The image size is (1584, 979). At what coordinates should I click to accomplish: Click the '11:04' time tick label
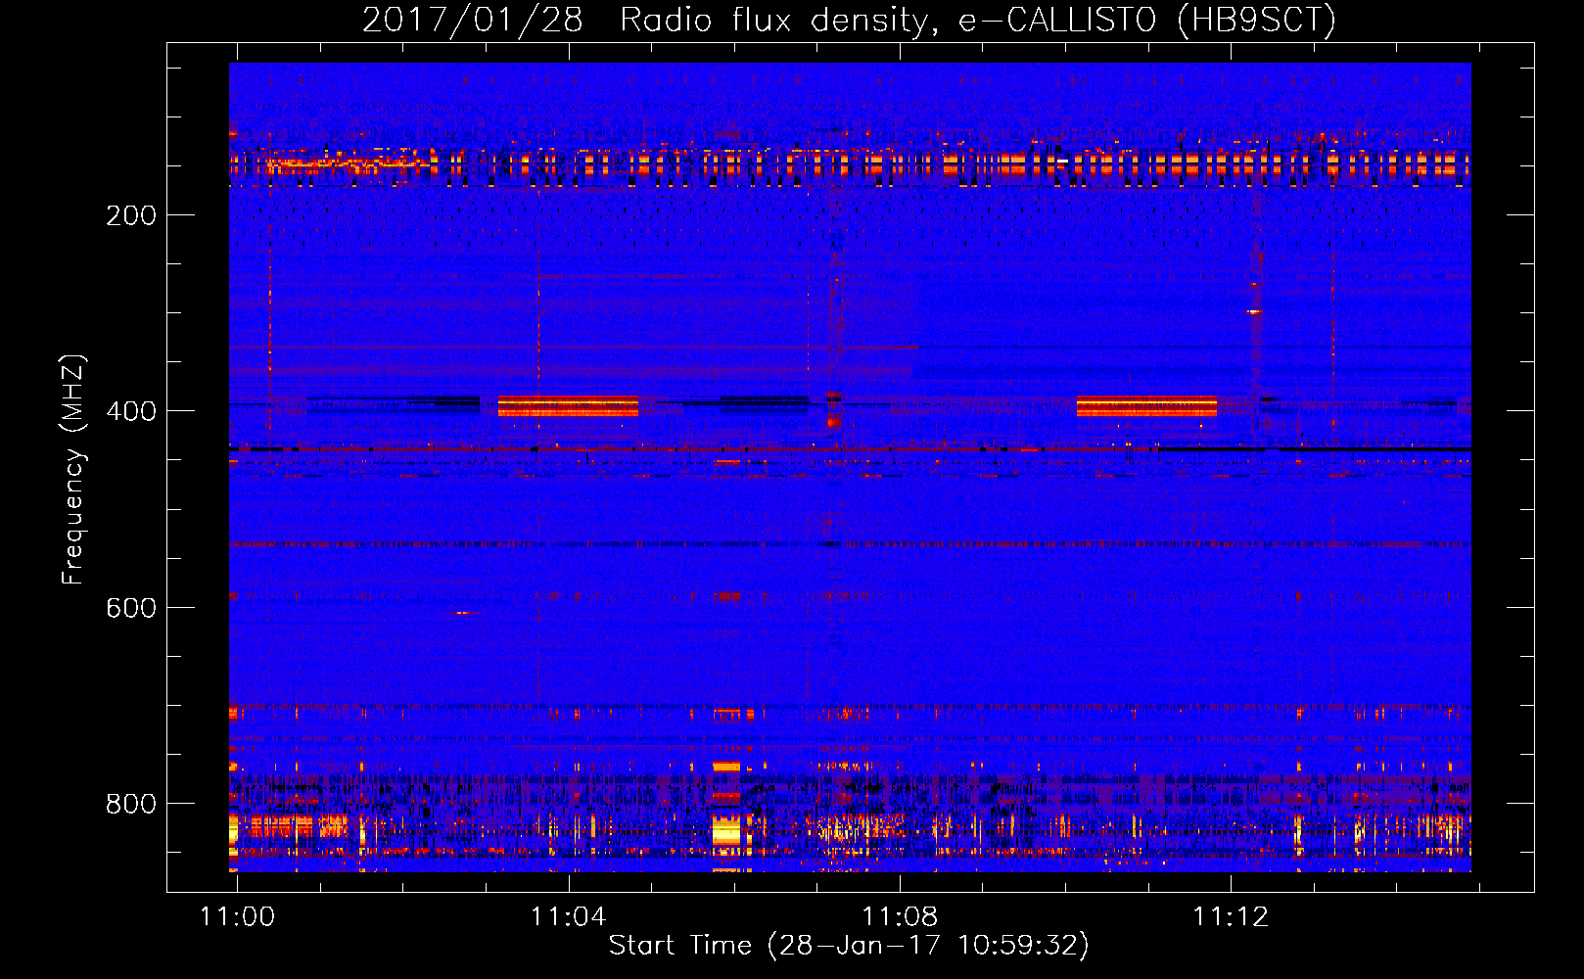[569, 916]
